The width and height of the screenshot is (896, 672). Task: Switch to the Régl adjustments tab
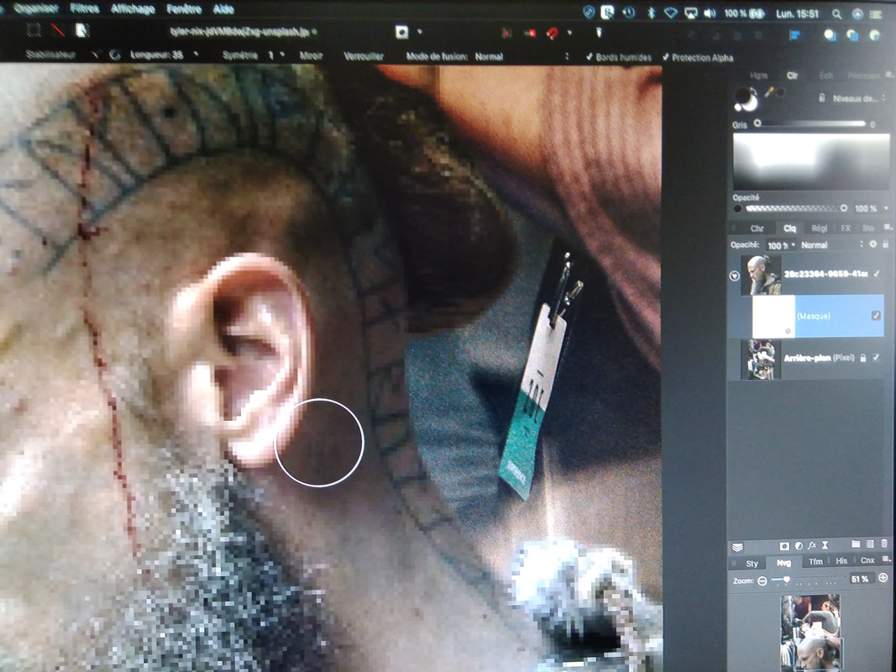click(x=820, y=228)
